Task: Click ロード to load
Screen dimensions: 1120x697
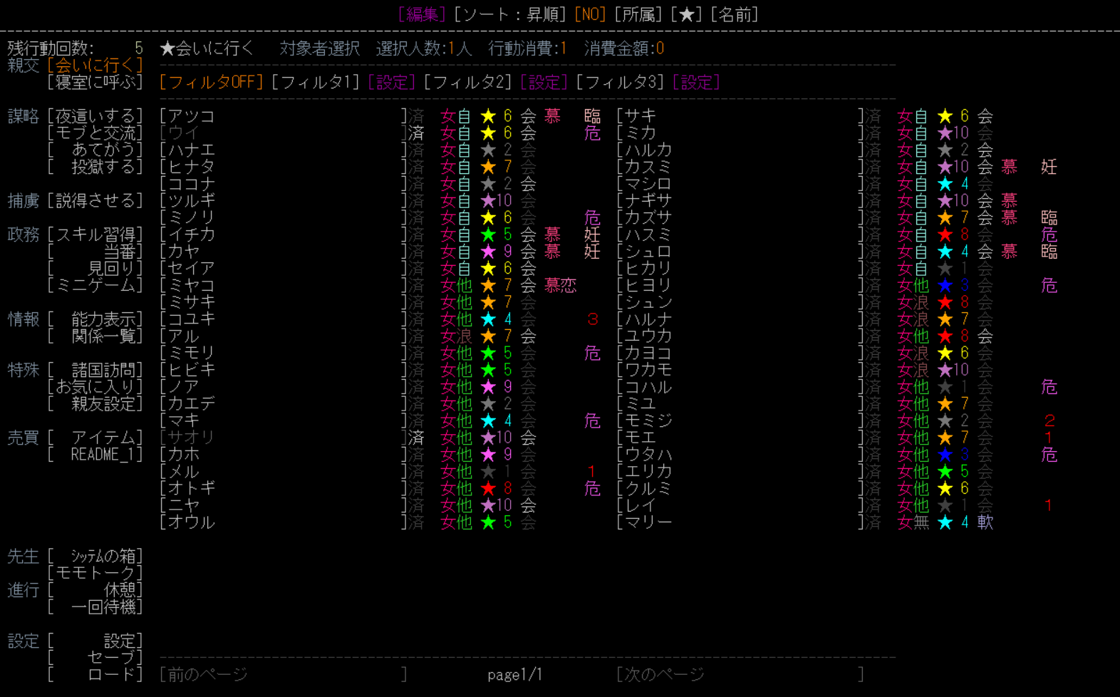Action: coord(95,675)
